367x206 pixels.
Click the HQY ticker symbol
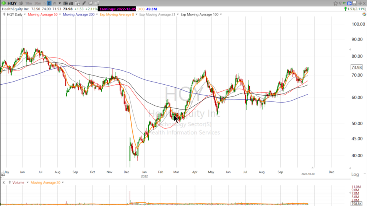[12, 3]
